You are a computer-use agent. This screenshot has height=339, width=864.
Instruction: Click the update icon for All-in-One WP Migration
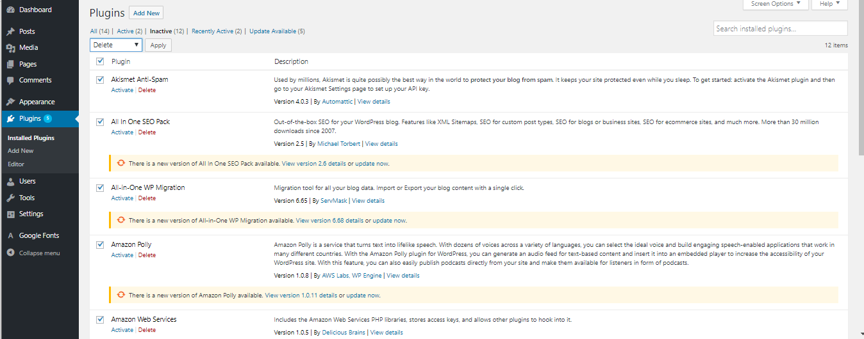tap(121, 220)
